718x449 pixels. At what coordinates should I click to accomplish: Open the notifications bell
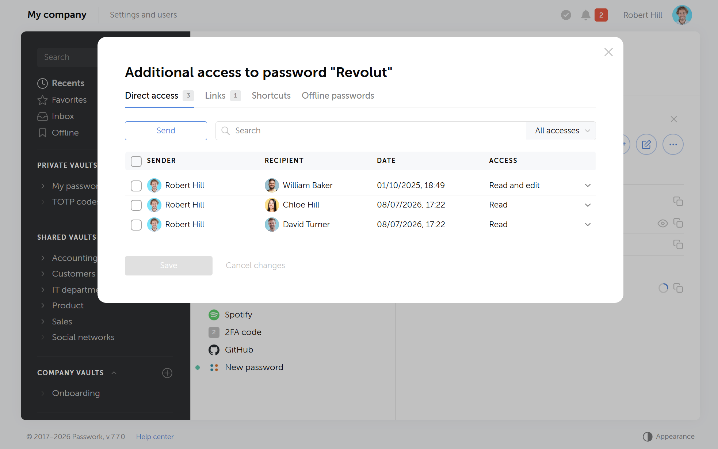585,15
